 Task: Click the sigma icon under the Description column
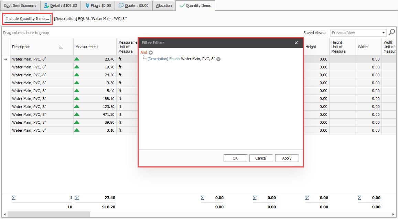[14, 198]
